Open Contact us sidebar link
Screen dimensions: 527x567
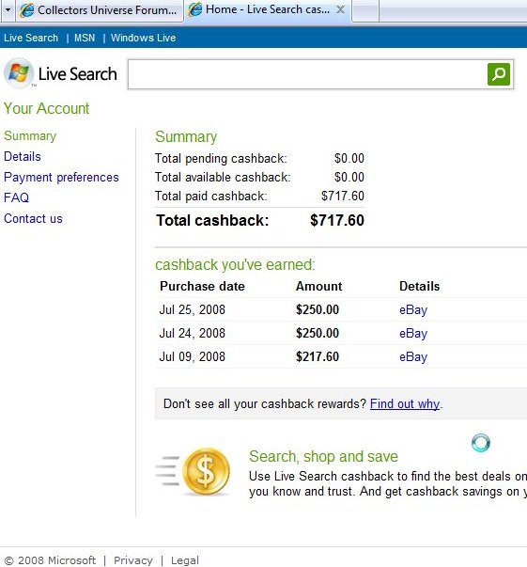(x=33, y=218)
